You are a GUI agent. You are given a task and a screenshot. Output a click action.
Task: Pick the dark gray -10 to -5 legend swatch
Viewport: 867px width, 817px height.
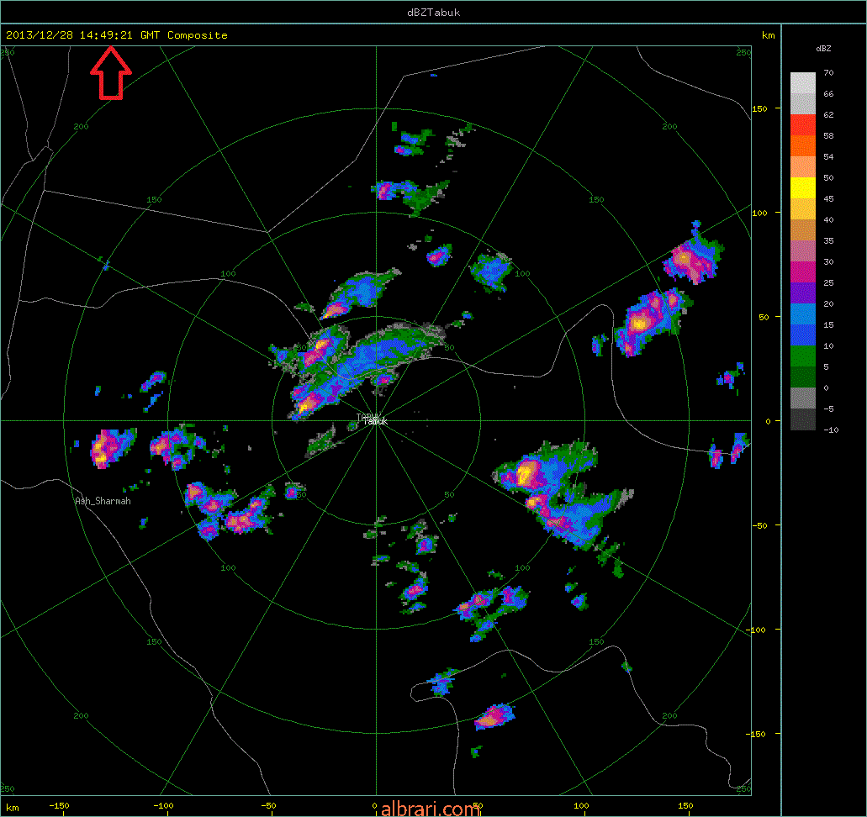(803, 419)
